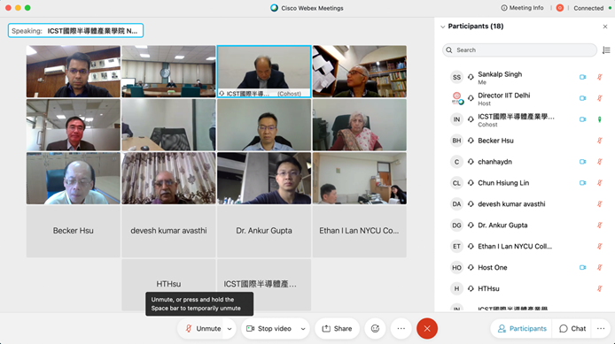Viewport: 615px width, 344px height.
Task: Click ICST cohost's video camera icon
Action: click(582, 119)
